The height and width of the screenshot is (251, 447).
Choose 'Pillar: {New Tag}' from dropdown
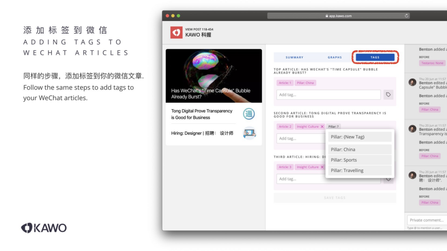[360, 137]
